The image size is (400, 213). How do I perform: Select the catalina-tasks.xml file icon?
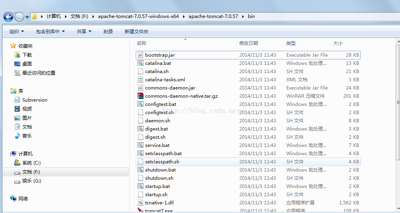click(x=140, y=80)
